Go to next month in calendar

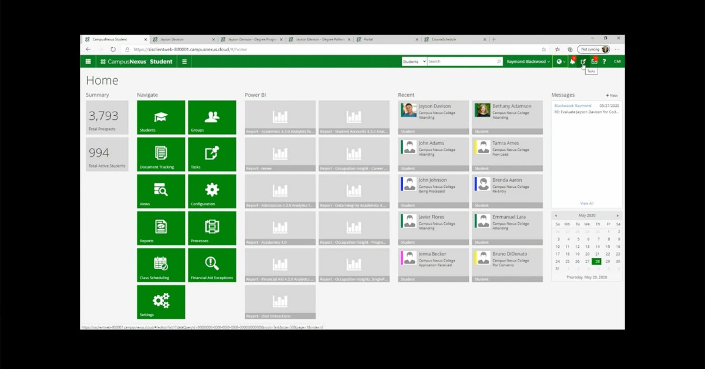(x=617, y=216)
